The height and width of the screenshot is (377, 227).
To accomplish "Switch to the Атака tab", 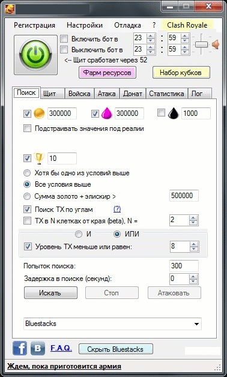I will tap(107, 94).
